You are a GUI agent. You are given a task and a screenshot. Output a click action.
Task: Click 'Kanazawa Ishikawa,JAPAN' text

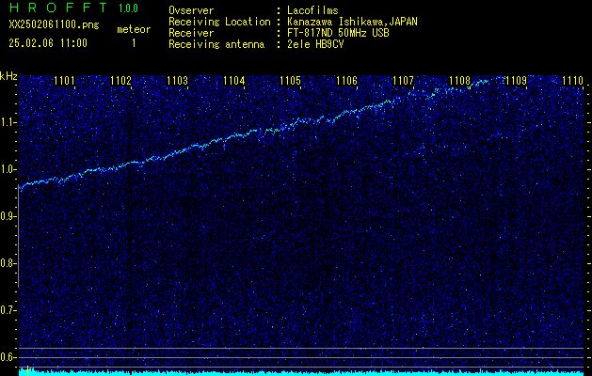point(352,22)
